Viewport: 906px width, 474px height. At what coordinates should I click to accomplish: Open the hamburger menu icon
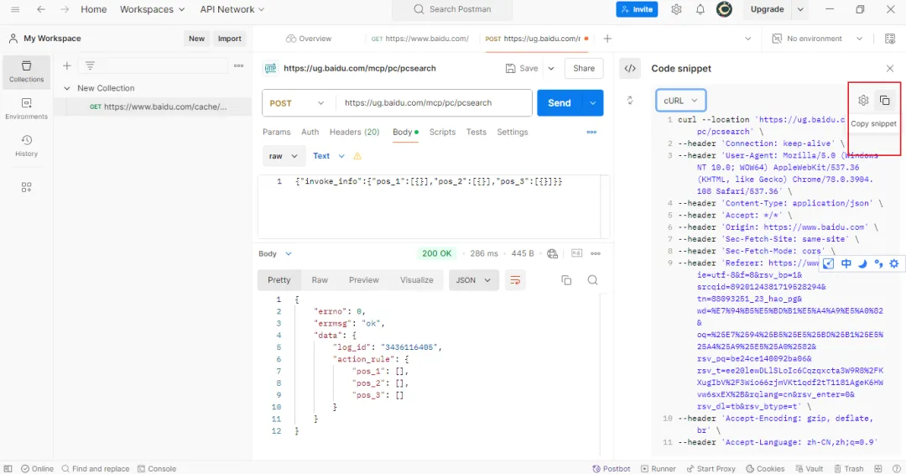point(15,9)
